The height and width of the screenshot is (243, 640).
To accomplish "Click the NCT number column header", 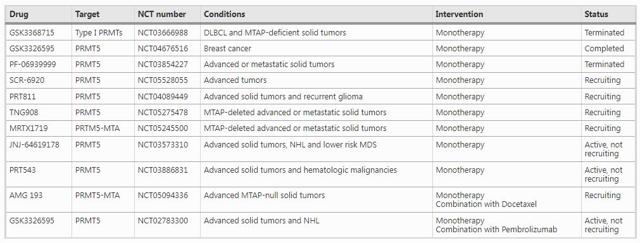I will [161, 15].
